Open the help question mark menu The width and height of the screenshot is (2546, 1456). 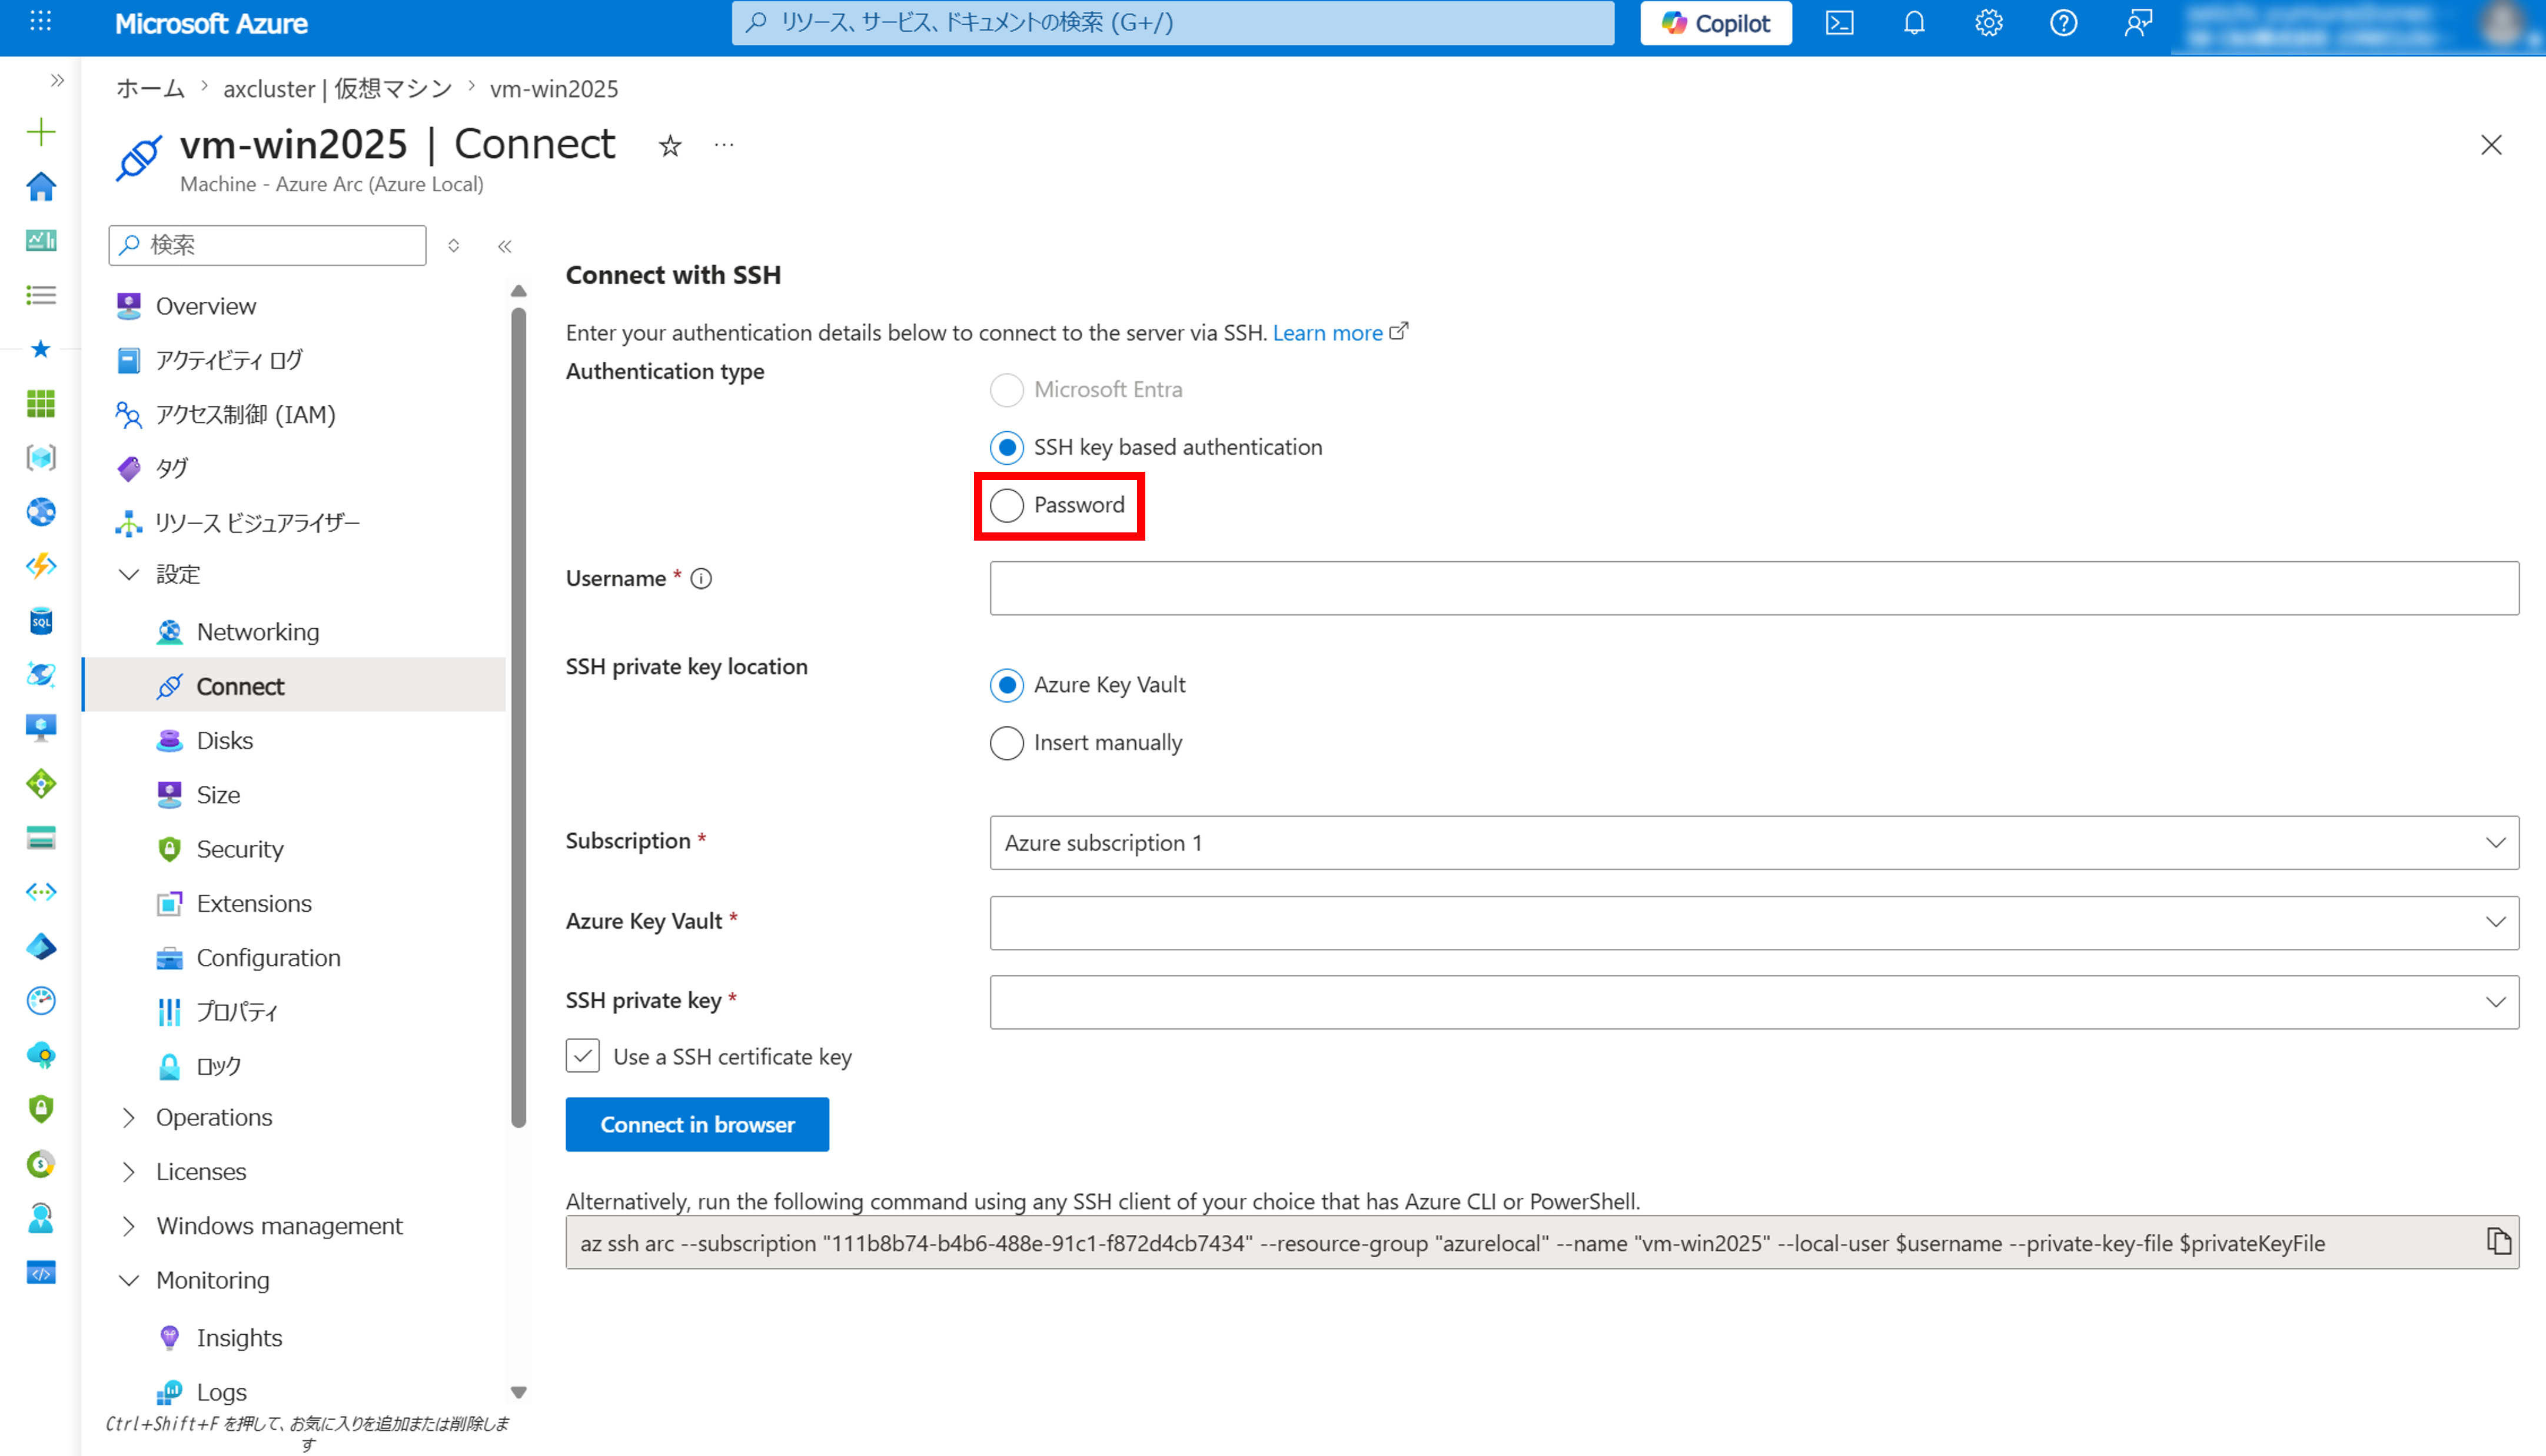(2063, 23)
